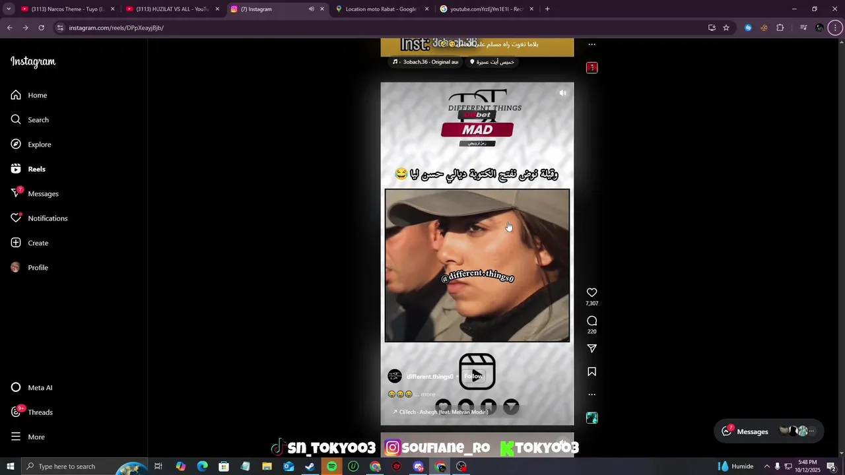Open the Humide weather widget
The width and height of the screenshot is (845, 475).
[735, 466]
